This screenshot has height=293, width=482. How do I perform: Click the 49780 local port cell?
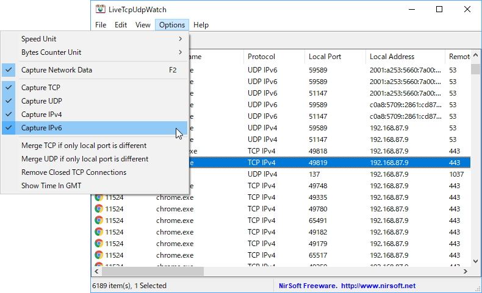(x=318, y=209)
